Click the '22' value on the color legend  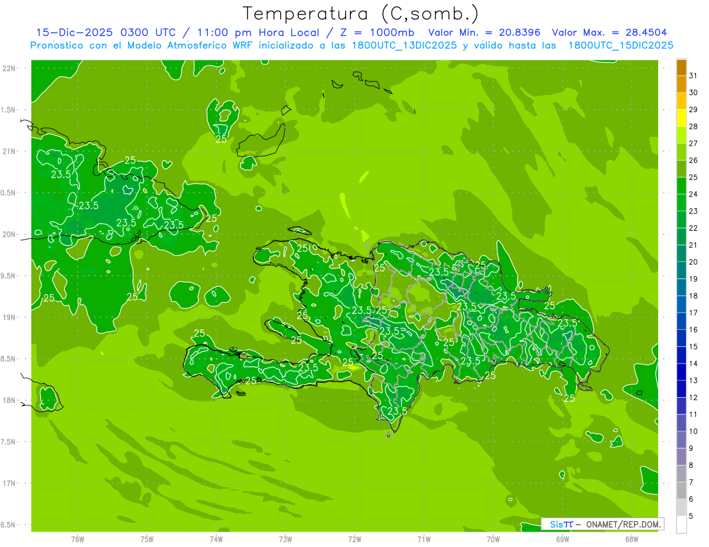click(693, 228)
